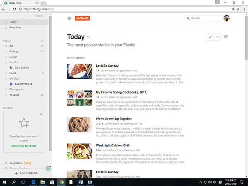Click ADD CONTENT button
This screenshot has width=248, height=186.
click(x=26, y=173)
